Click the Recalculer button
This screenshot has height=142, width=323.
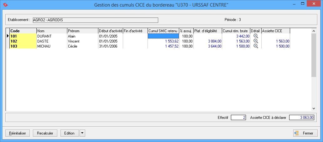pyautogui.click(x=45, y=133)
